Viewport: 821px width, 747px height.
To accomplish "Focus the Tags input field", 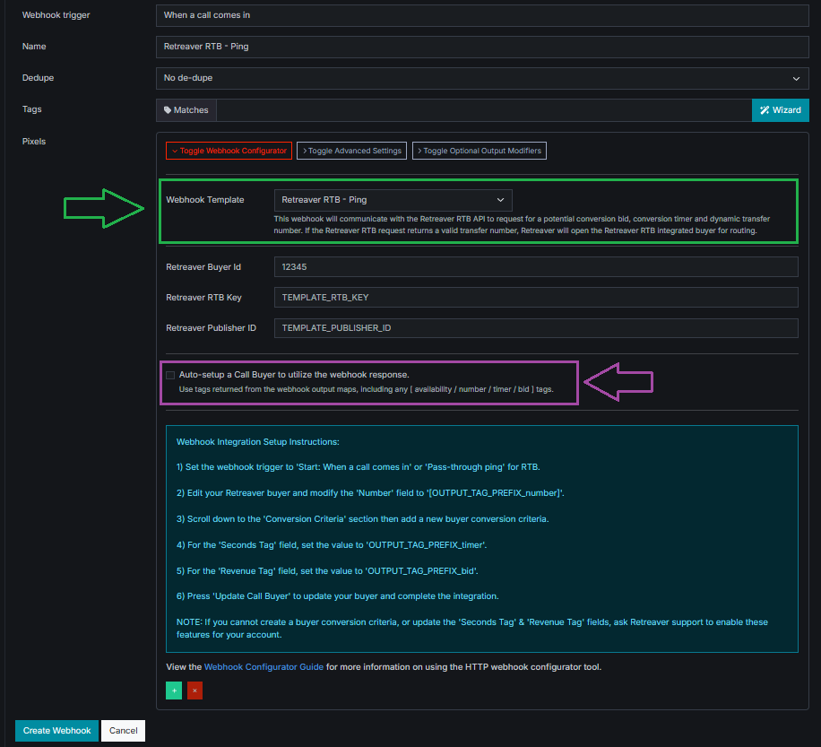I will click(x=483, y=110).
